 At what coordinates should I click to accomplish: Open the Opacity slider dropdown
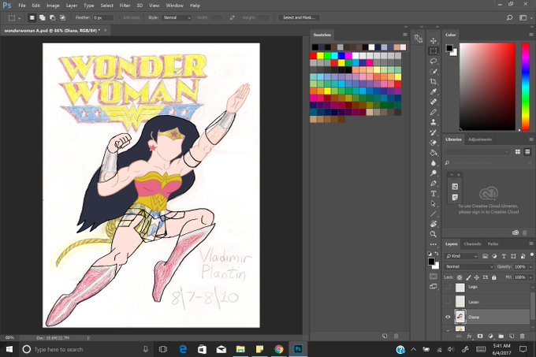(x=530, y=267)
